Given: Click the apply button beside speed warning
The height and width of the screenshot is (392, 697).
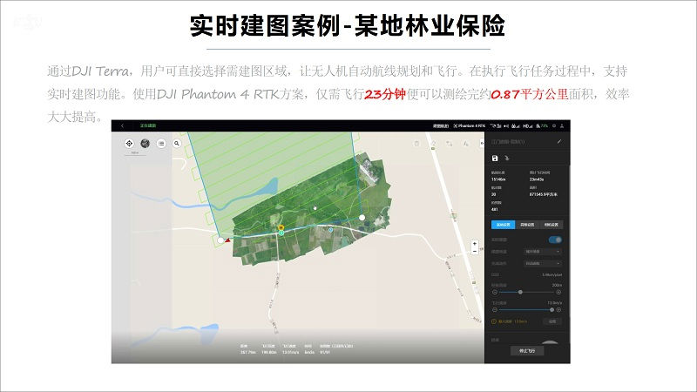Looking at the screenshot, I should (x=552, y=321).
